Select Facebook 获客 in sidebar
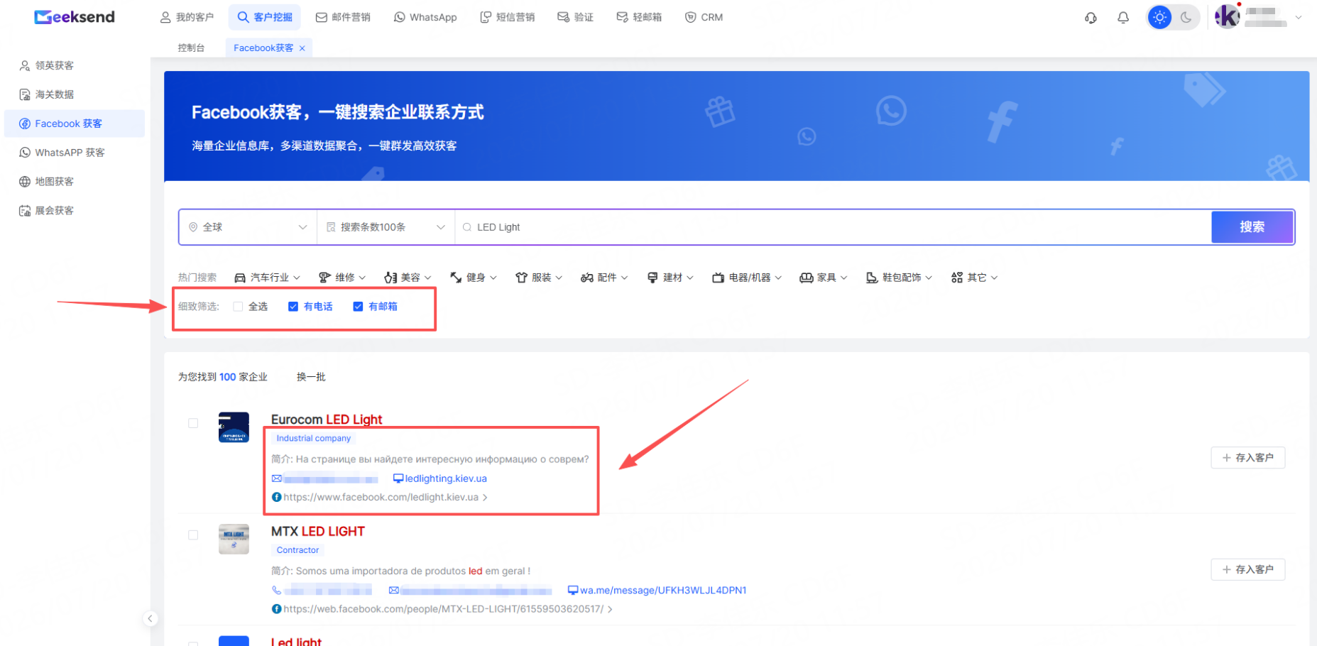Viewport: 1317px width, 646px height. point(75,124)
